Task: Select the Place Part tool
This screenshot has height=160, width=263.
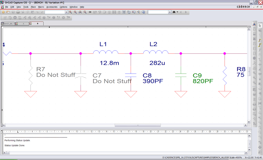Action: tap(260, 30)
